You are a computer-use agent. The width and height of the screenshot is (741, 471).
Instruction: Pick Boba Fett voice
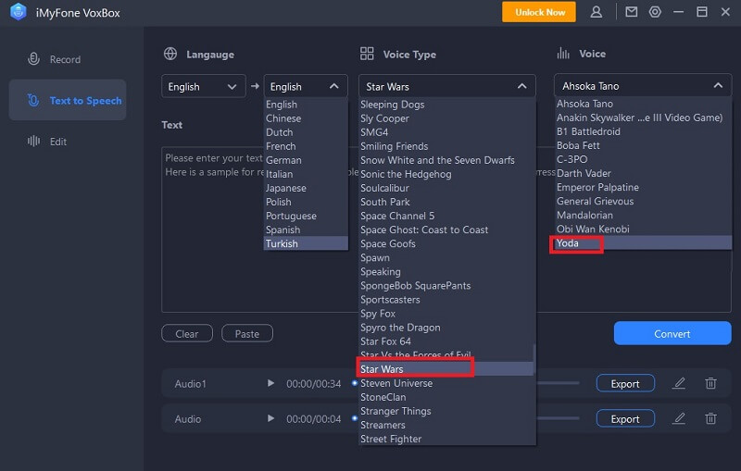tap(643, 145)
